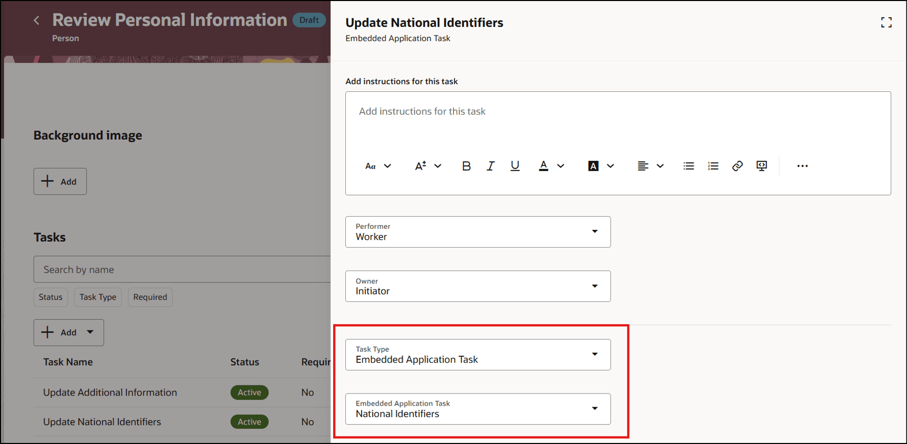Screen dimensions: 907x444
Task: Open the font family picker
Action: [x=370, y=166]
